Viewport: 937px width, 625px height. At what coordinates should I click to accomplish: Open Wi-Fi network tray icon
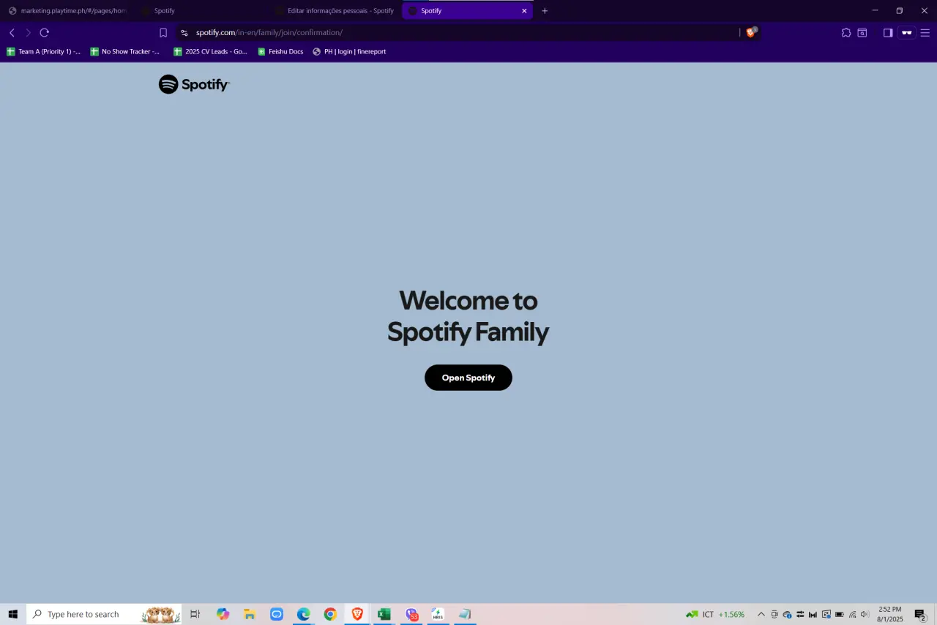coord(853,614)
